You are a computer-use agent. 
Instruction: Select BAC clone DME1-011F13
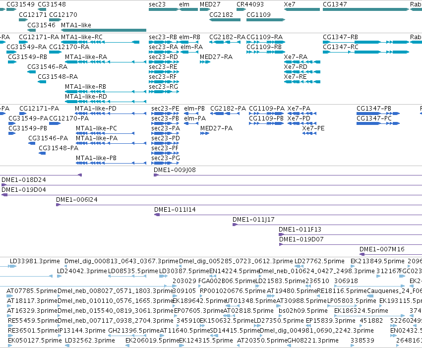tap(350, 234)
